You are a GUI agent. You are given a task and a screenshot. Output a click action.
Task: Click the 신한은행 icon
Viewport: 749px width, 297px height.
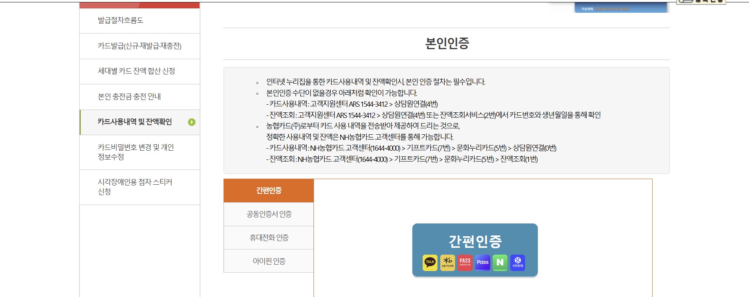517,263
